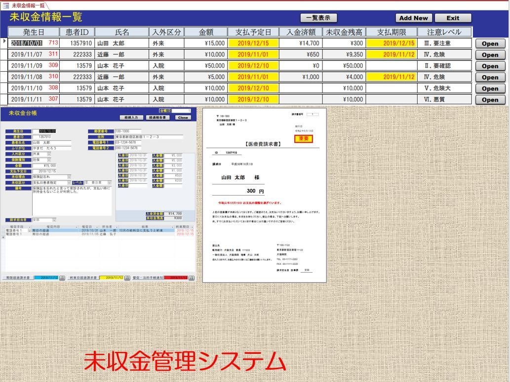Close the 未収金台帳 form with Close button
This screenshot has height=382, width=510.
(183, 118)
